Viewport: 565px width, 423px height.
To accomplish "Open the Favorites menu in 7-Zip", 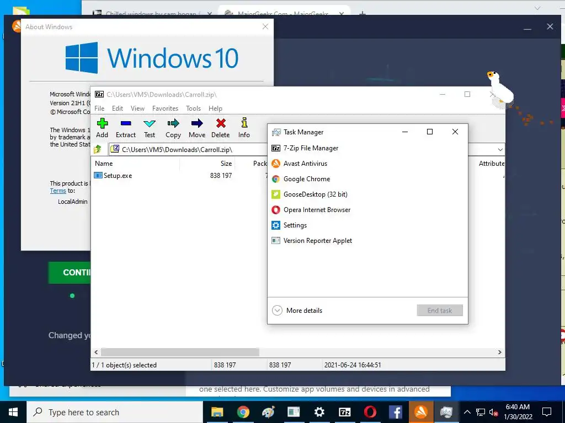I will point(165,109).
